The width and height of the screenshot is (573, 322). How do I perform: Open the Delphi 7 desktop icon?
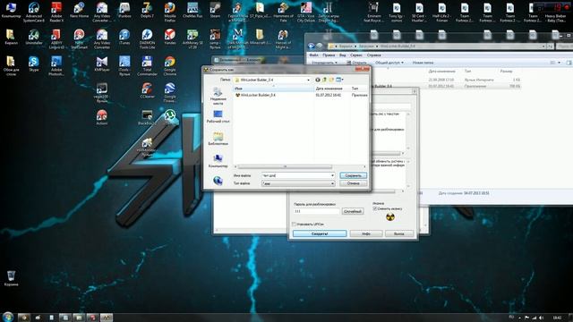147,10
